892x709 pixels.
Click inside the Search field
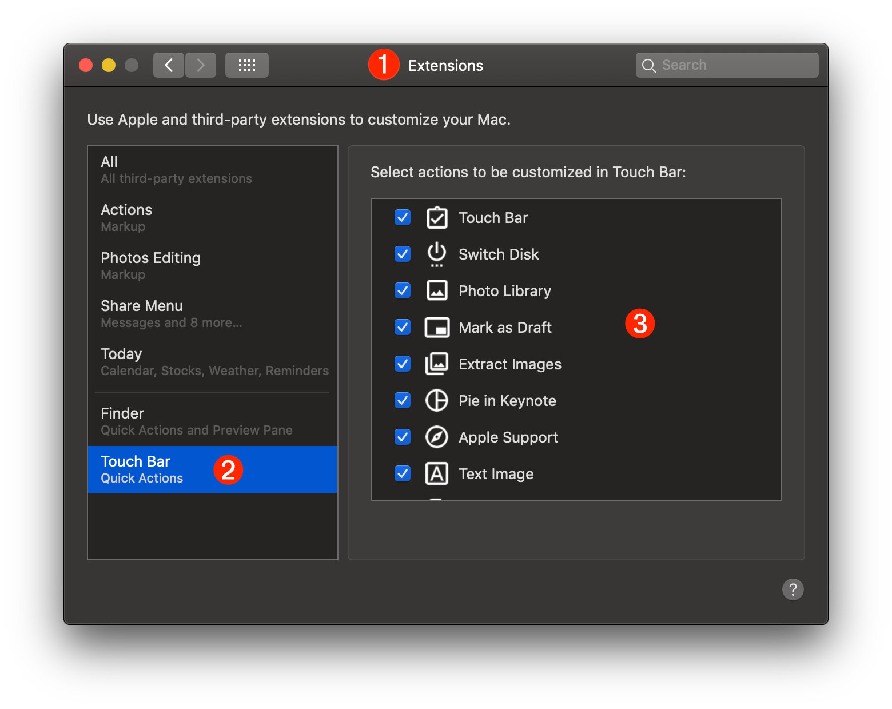coord(726,65)
